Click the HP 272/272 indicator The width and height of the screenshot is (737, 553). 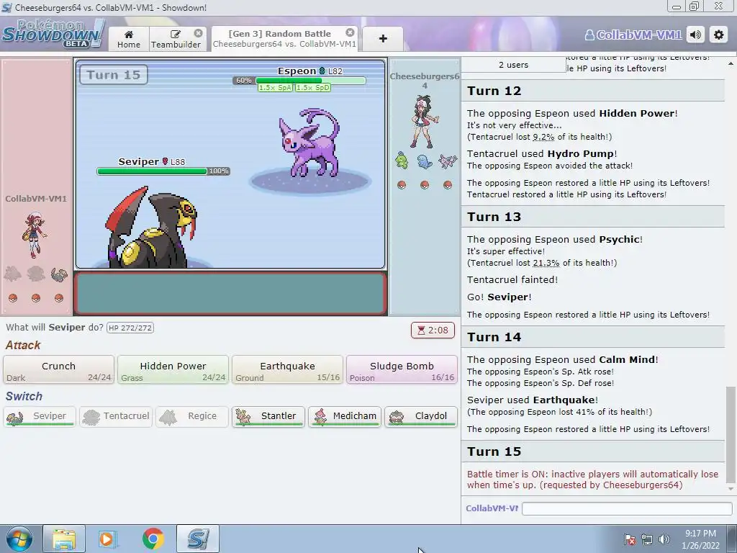tap(130, 328)
